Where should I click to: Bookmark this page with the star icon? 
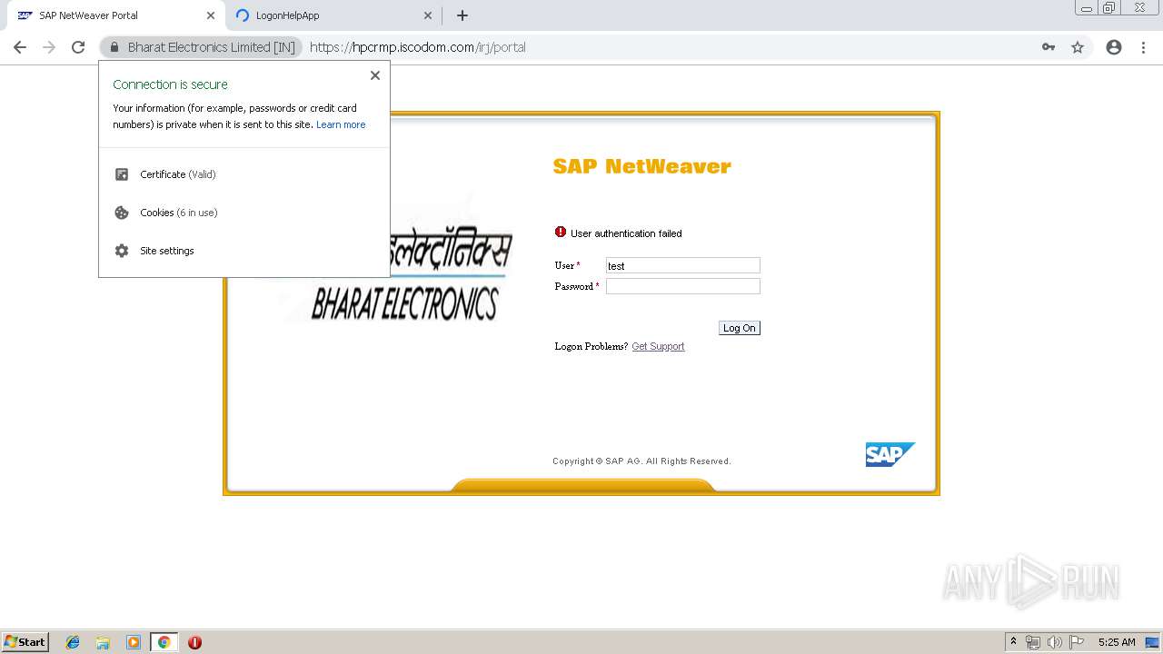click(1078, 47)
